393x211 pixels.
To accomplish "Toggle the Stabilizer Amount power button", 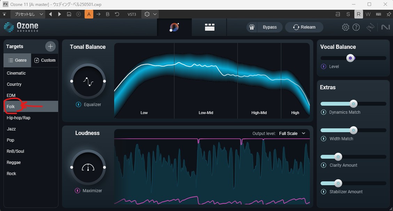I will pos(324,192).
